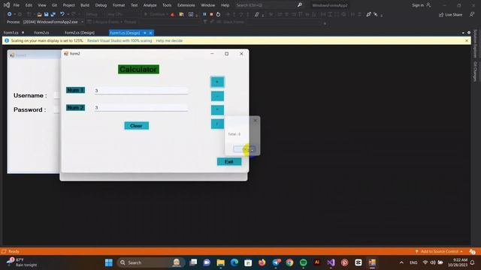Open the notifications icon in the status bar
This screenshot has width=481, height=270.
pos(473,252)
